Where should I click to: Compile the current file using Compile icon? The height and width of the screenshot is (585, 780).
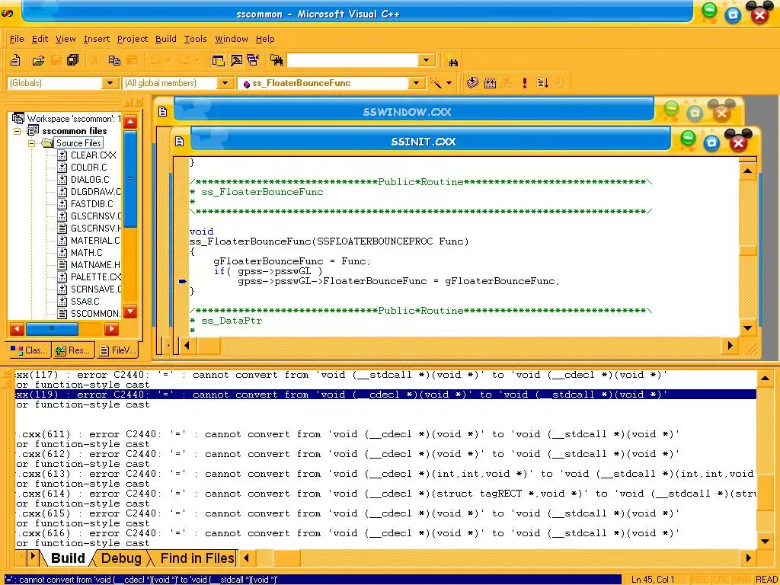coord(472,83)
